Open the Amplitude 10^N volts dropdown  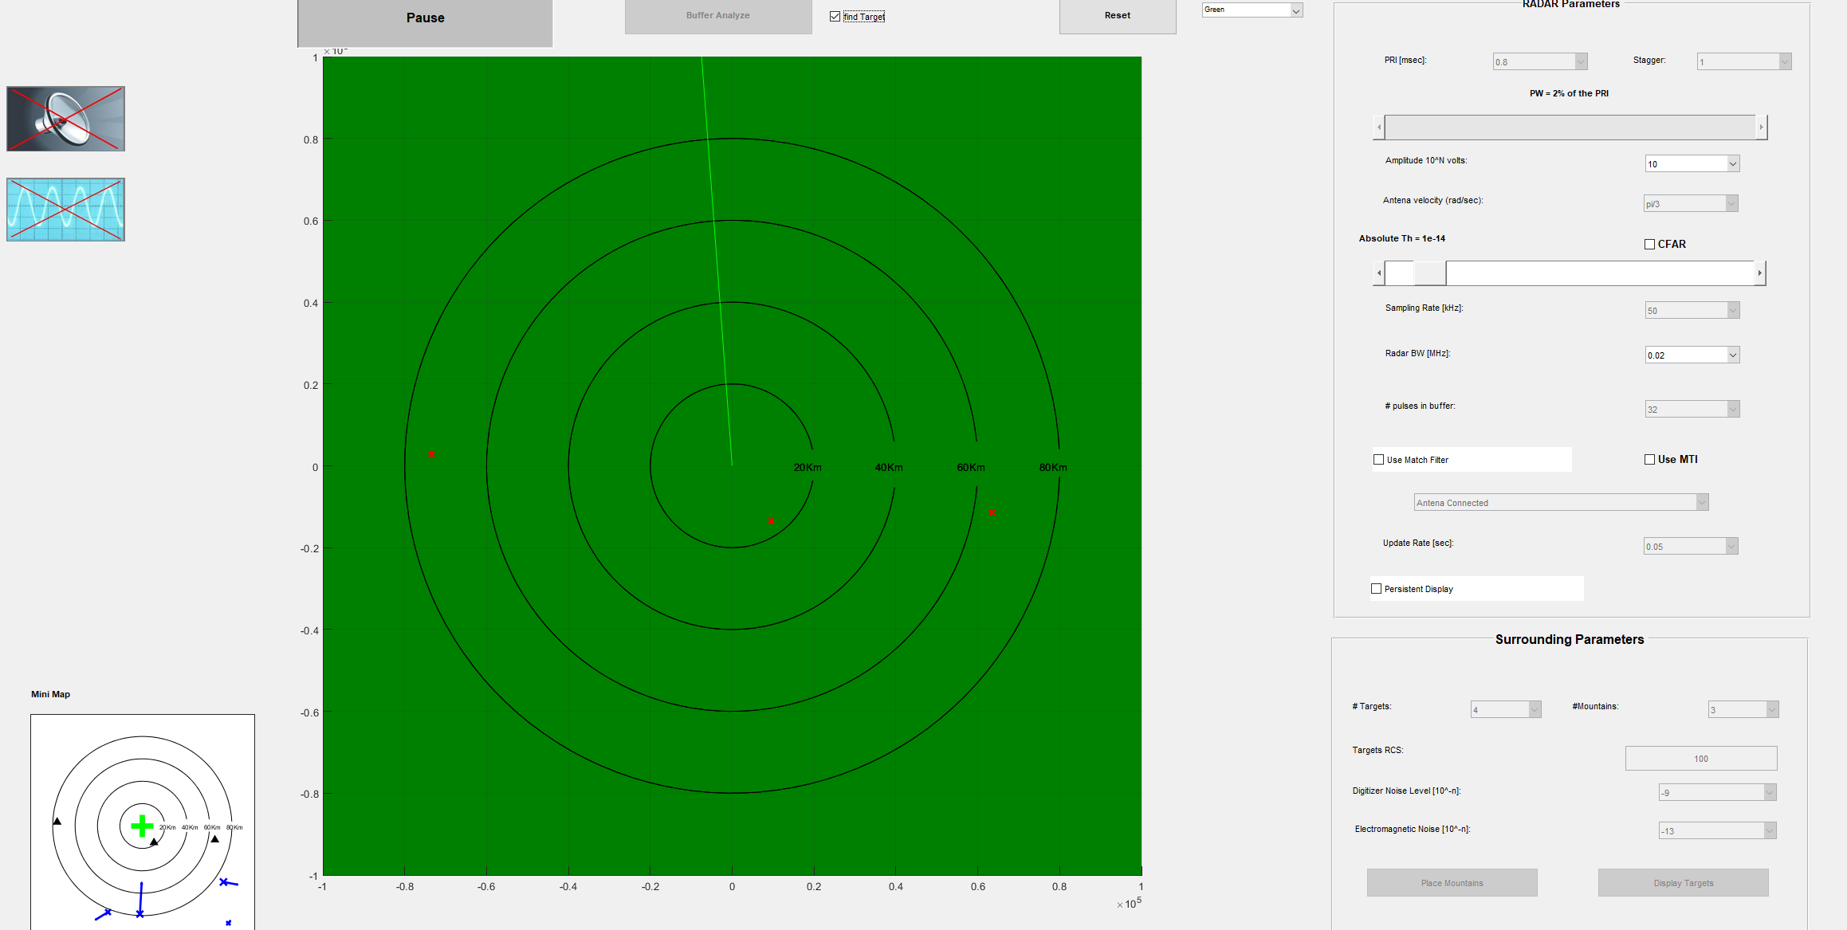1732,164
